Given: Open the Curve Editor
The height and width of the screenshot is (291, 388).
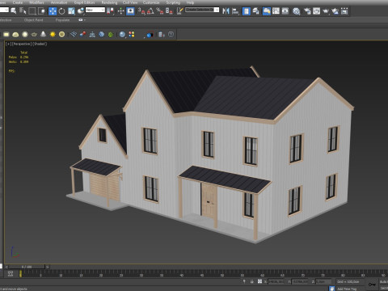Looking at the screenshot, I should tap(276, 11).
